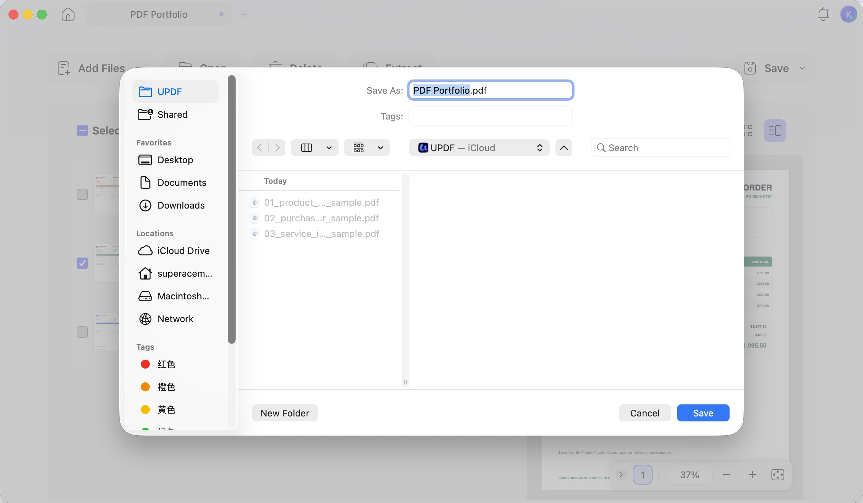Click the 37% zoom level field

(x=689, y=475)
